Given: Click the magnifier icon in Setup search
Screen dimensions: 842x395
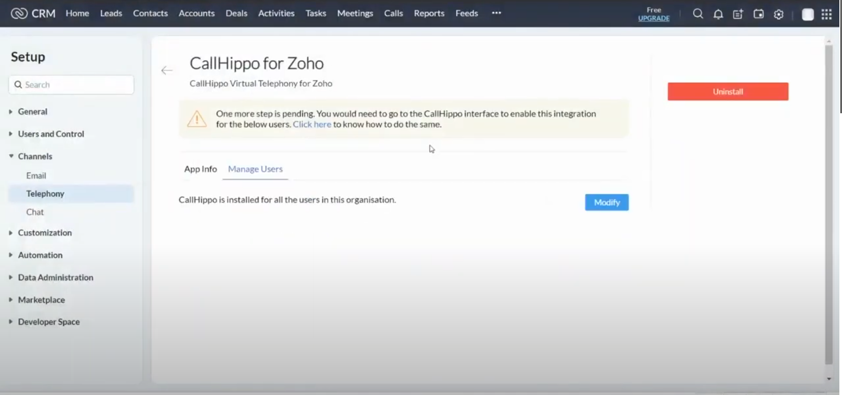Looking at the screenshot, I should [x=18, y=85].
